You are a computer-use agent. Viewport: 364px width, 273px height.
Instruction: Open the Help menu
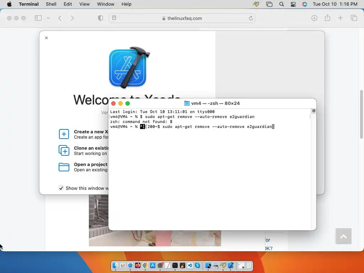(126, 4)
